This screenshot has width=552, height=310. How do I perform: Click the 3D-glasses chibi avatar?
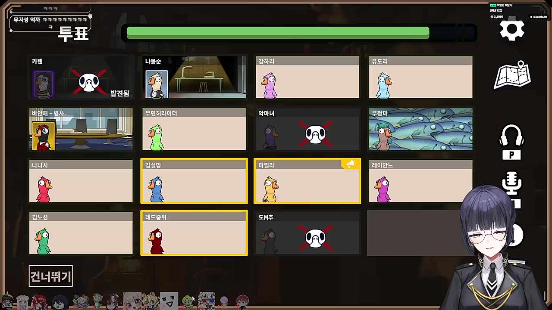click(x=206, y=301)
